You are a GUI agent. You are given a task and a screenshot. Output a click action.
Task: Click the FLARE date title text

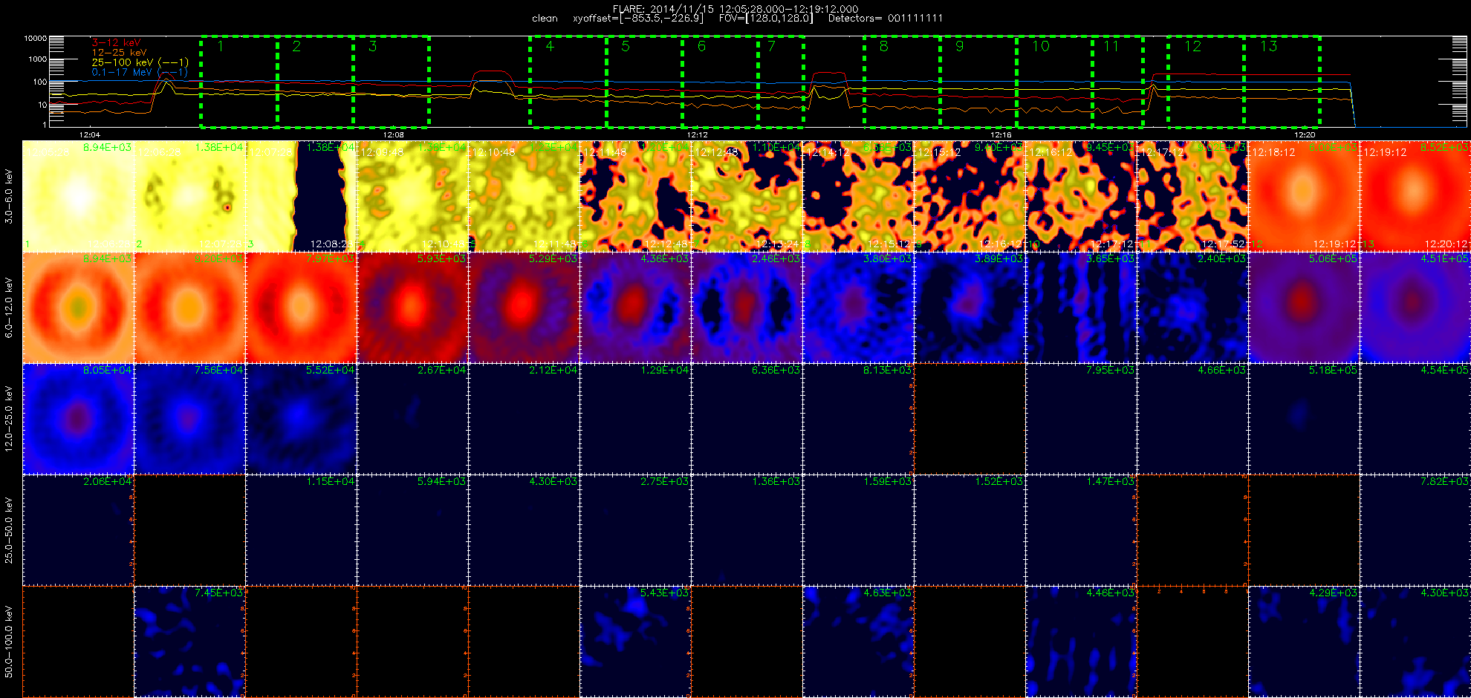click(735, 9)
